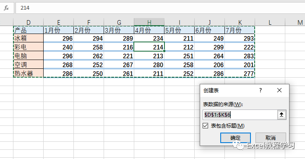Click the 5月份 header cell
The height and width of the screenshot is (159, 305).
pos(179,30)
